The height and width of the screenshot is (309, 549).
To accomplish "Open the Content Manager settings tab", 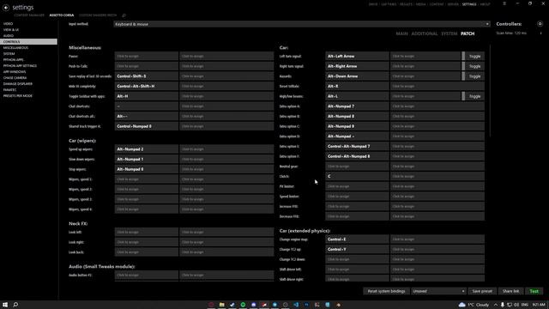I will pos(29,15).
